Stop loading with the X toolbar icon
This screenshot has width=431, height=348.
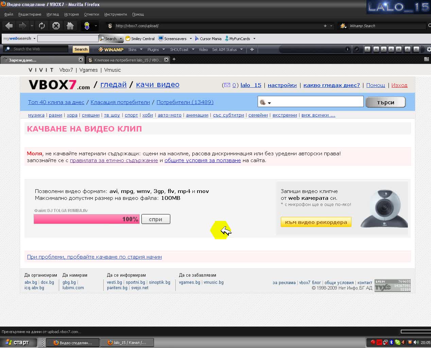pos(56,25)
